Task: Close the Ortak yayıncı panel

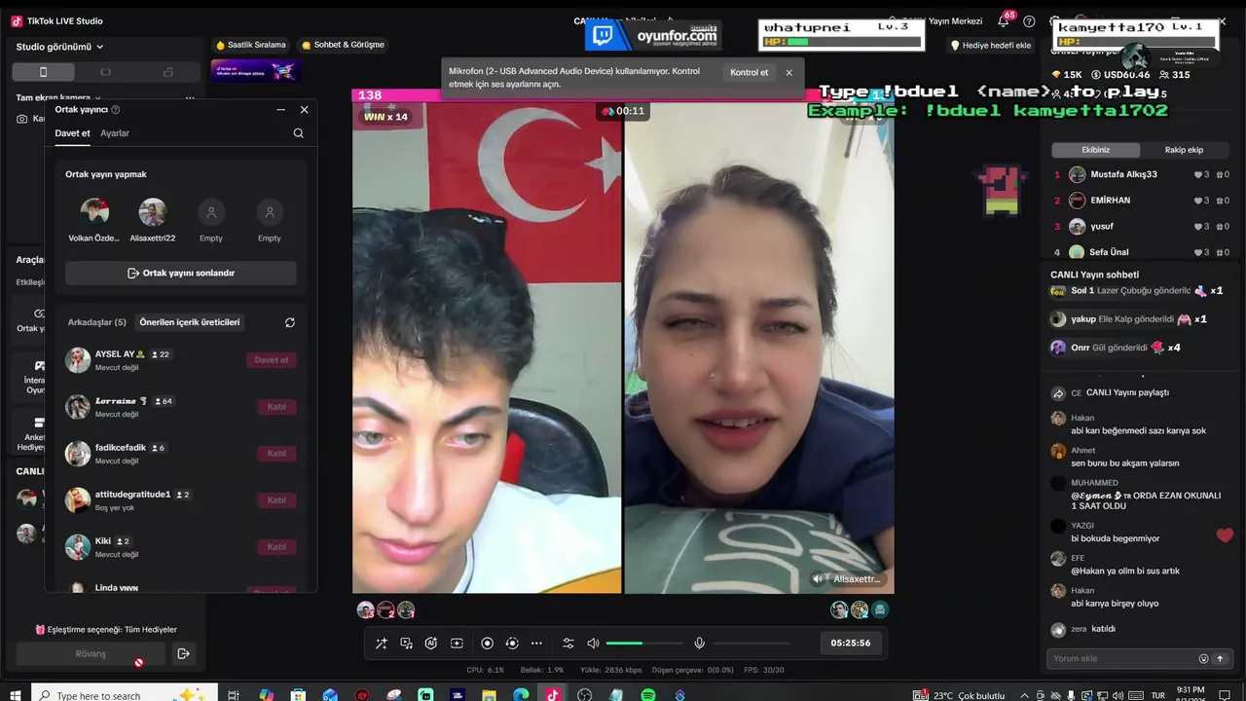Action: coord(304,110)
